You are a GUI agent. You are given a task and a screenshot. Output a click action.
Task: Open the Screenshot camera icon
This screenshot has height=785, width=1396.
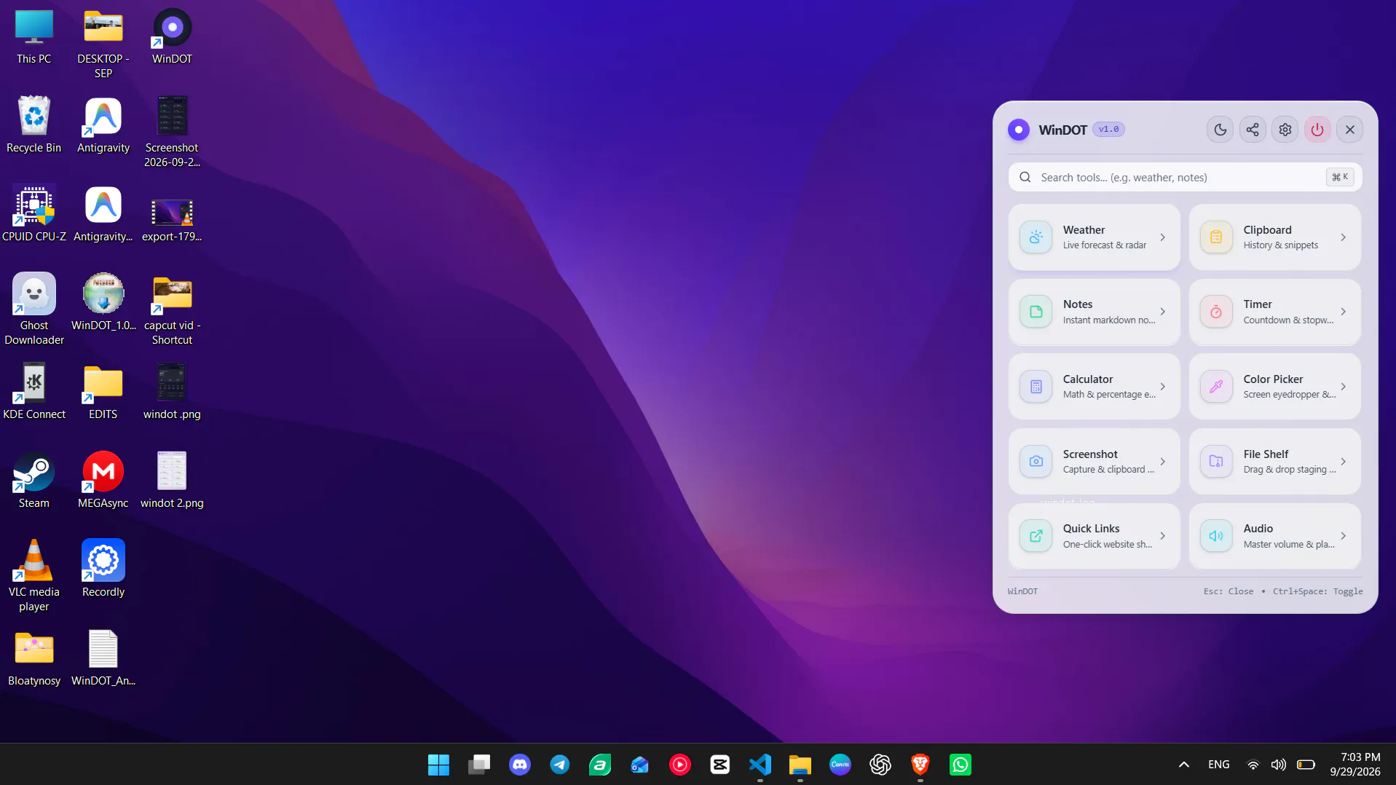click(1036, 461)
